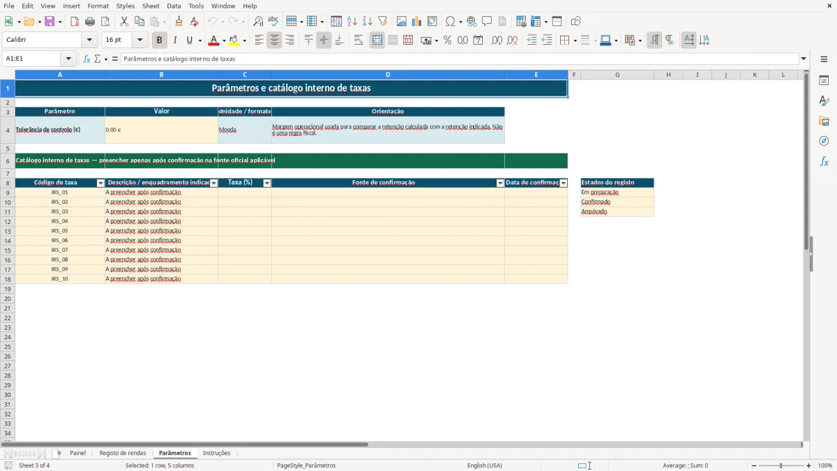Apply the red Font Color swatch
This screenshot has height=471, width=837.
tap(214, 40)
